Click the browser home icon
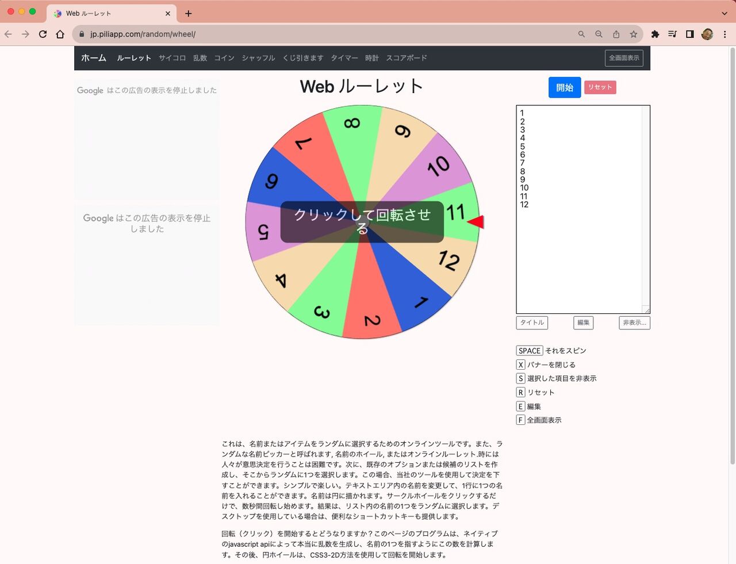This screenshot has height=564, width=736. pos(60,34)
